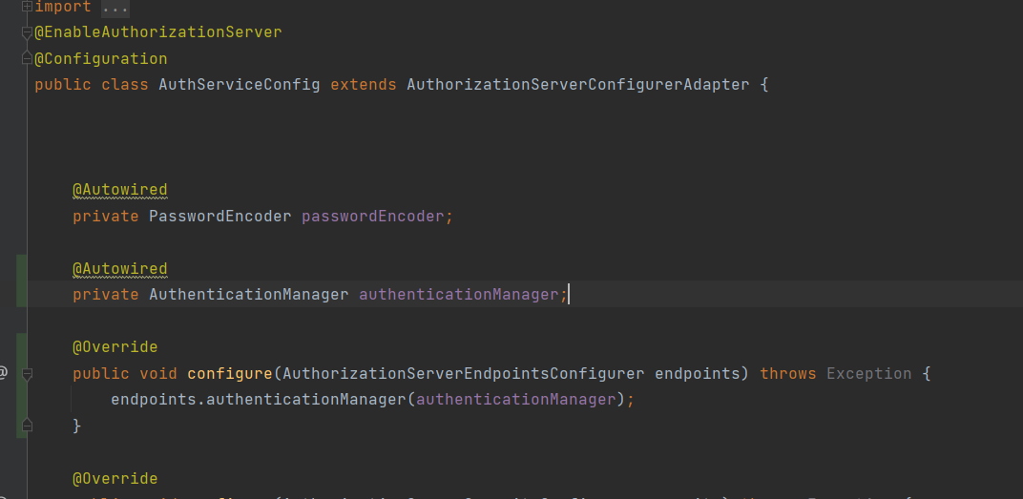
Task: Click the first @Autowired annotation
Action: [119, 190]
